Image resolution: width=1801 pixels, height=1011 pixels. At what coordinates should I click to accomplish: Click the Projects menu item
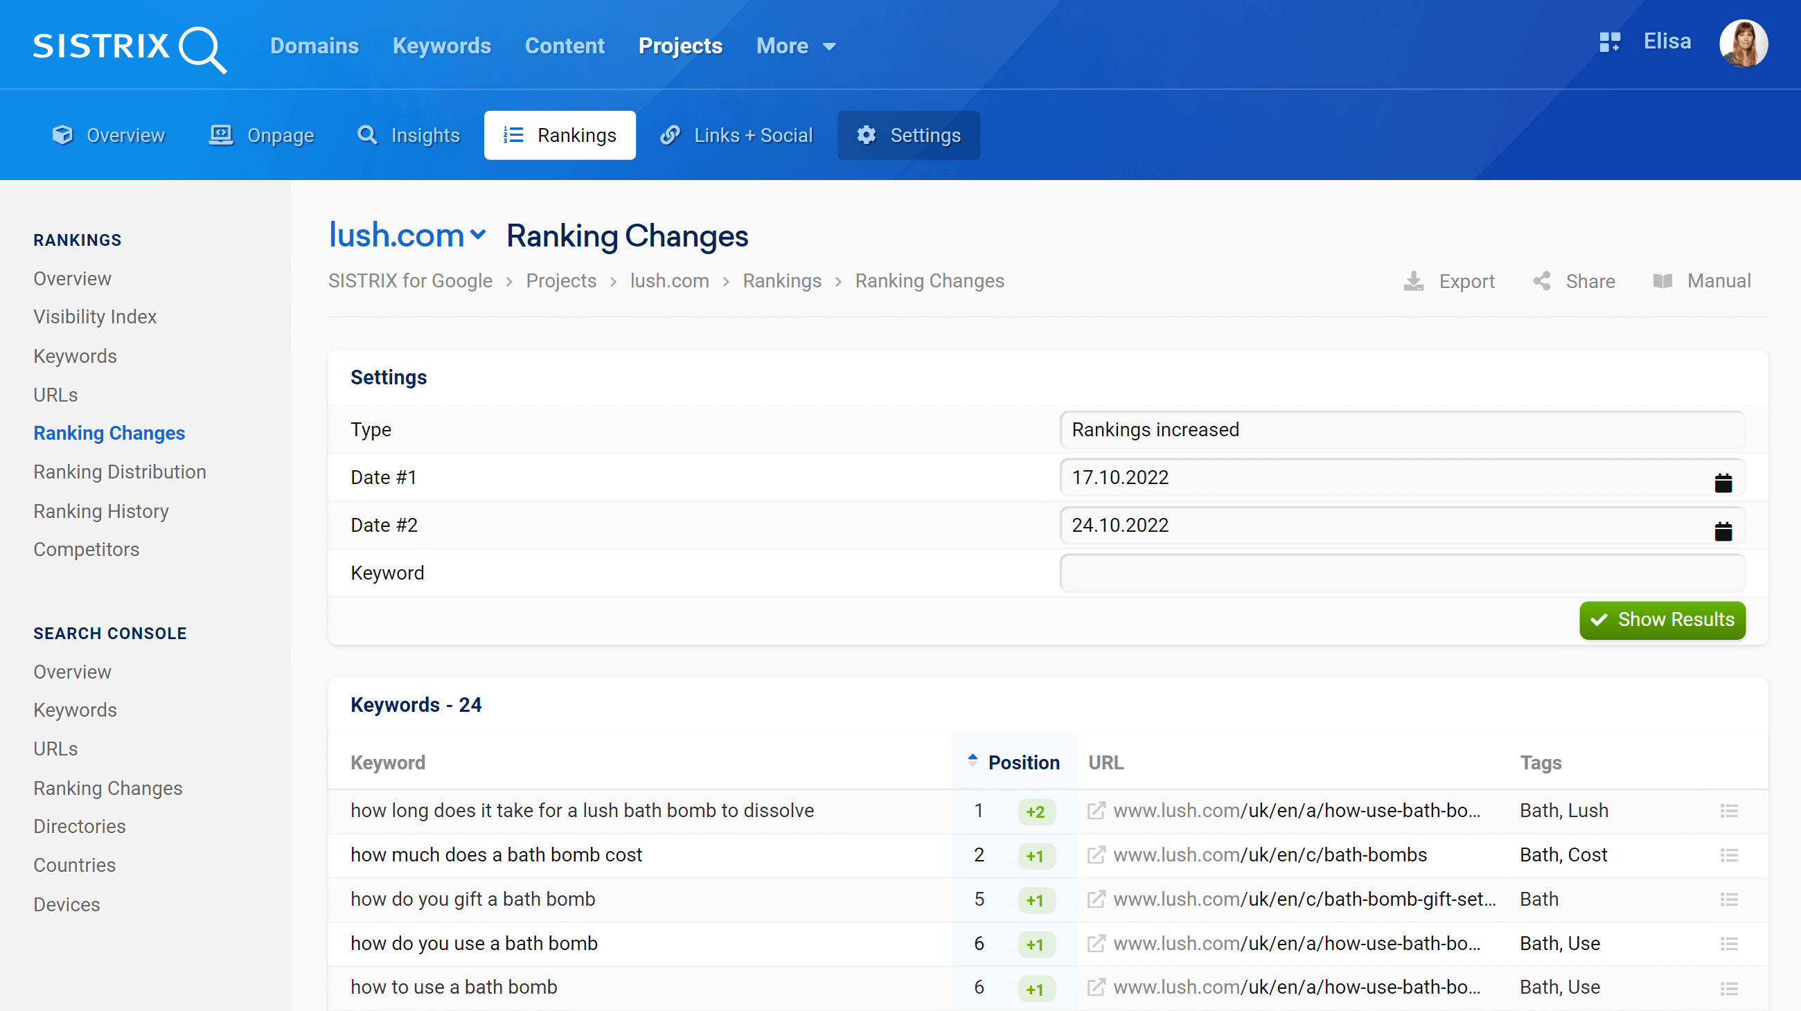click(x=680, y=46)
